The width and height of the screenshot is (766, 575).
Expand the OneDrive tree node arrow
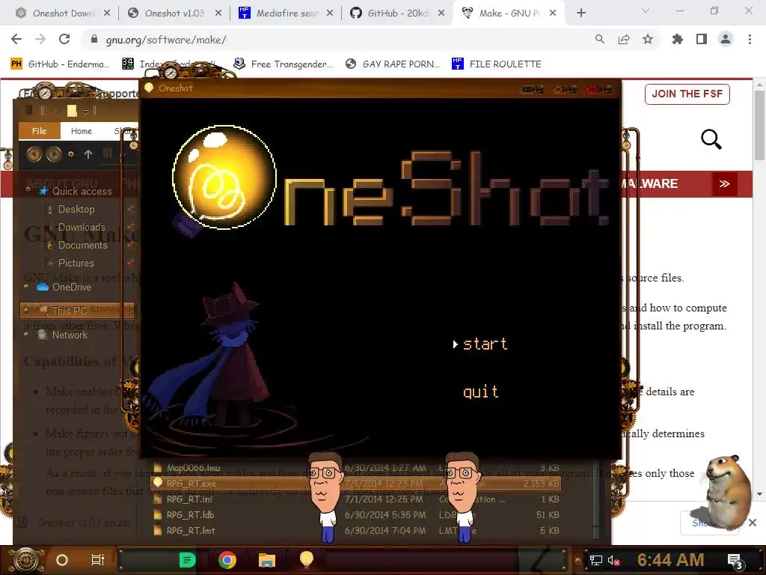click(26, 287)
